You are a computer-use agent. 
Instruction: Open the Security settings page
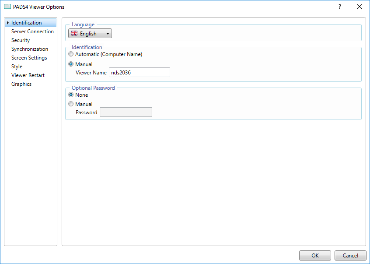coord(21,40)
